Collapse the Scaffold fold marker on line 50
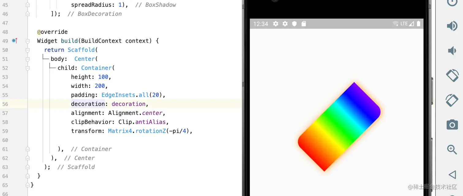 (x=28, y=50)
